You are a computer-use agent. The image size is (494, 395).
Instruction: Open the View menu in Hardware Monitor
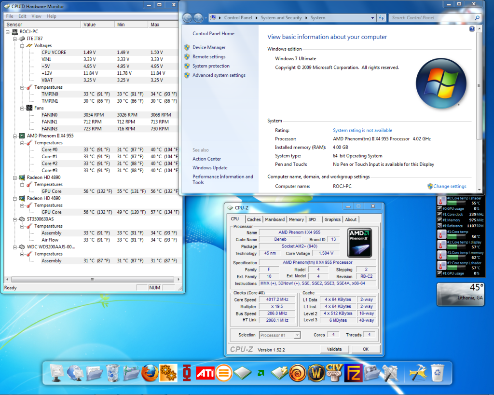point(37,16)
